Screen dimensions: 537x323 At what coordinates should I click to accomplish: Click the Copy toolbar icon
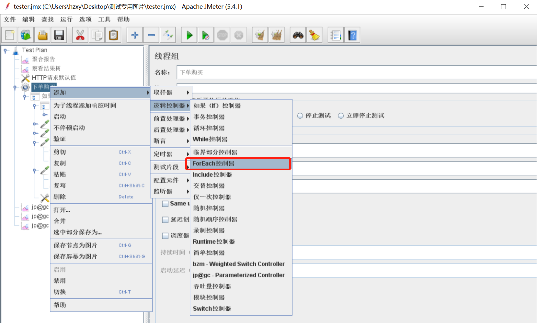coord(97,35)
